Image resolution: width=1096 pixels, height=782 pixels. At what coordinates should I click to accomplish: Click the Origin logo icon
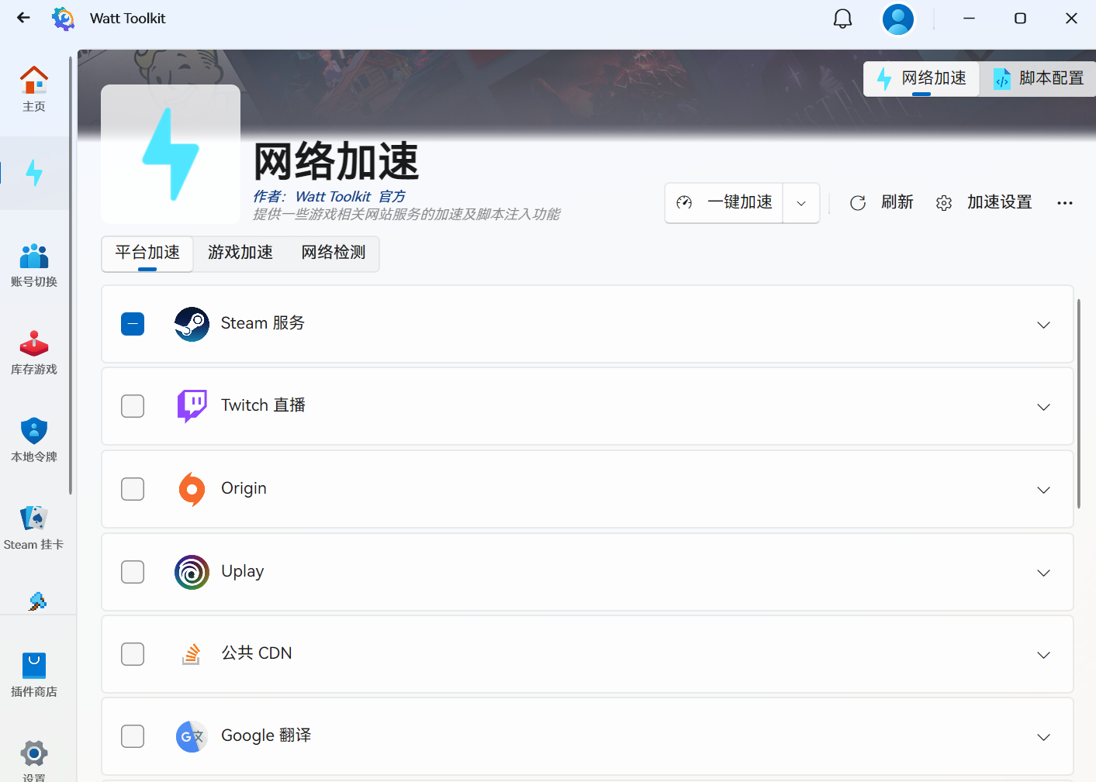[x=192, y=489]
